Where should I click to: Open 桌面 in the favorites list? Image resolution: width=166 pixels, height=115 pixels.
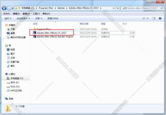point(13,33)
